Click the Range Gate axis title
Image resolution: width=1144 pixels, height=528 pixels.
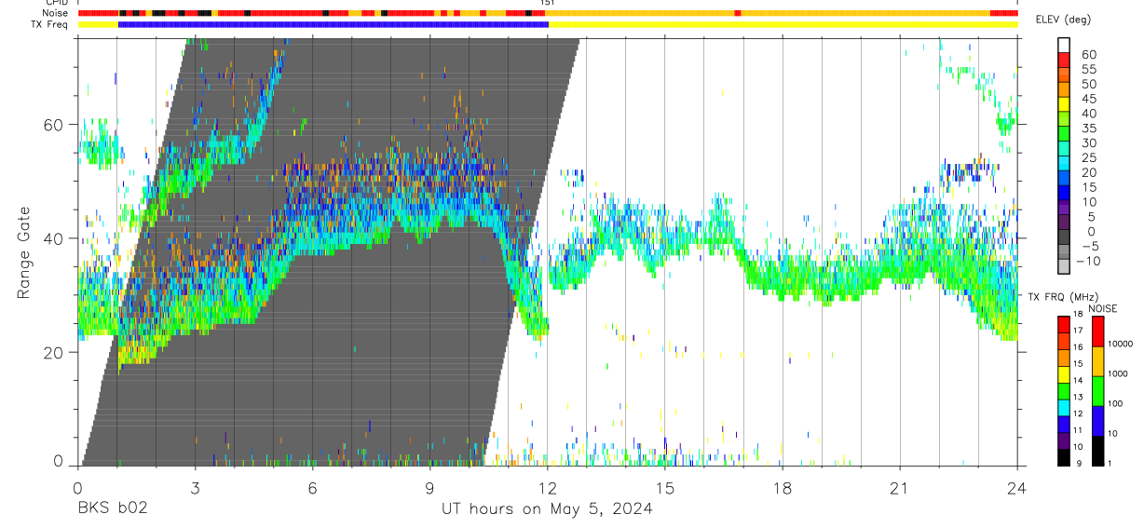pyautogui.click(x=26, y=252)
